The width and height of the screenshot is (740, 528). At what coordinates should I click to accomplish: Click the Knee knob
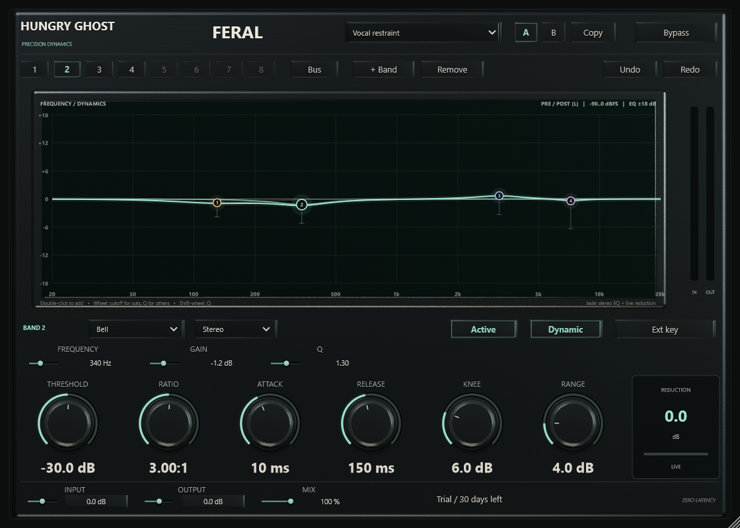click(472, 422)
